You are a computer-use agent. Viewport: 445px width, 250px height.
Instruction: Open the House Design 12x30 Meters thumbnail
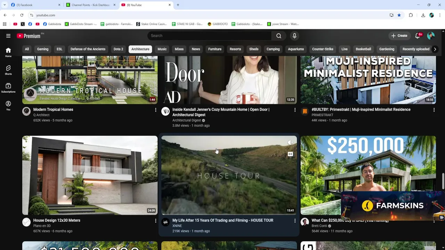tap(90, 175)
